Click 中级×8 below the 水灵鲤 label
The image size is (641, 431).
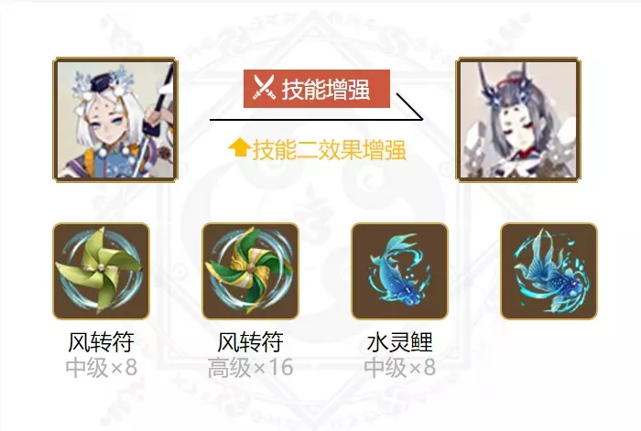(x=400, y=367)
